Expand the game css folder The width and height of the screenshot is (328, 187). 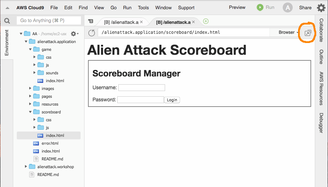pyautogui.click(x=35, y=57)
